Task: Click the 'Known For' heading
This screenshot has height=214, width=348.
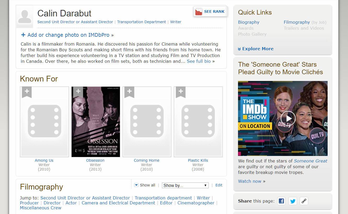Action: (x=39, y=79)
